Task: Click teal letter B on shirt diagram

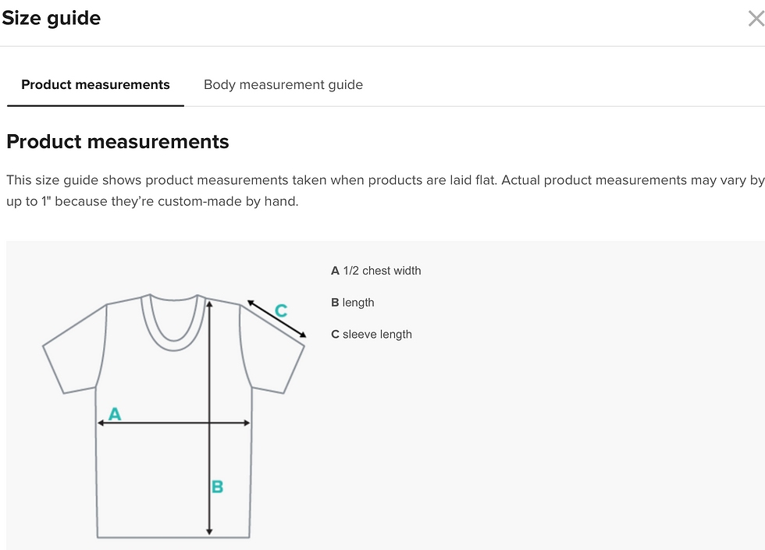Action: (218, 487)
